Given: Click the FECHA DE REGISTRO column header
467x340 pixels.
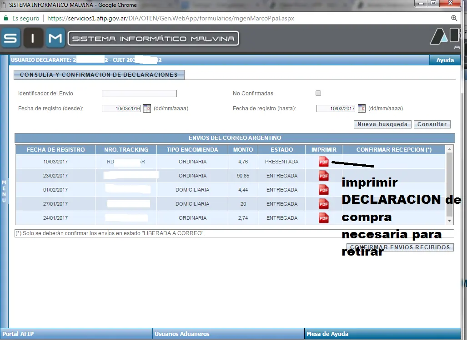Looking at the screenshot, I should coord(55,150).
